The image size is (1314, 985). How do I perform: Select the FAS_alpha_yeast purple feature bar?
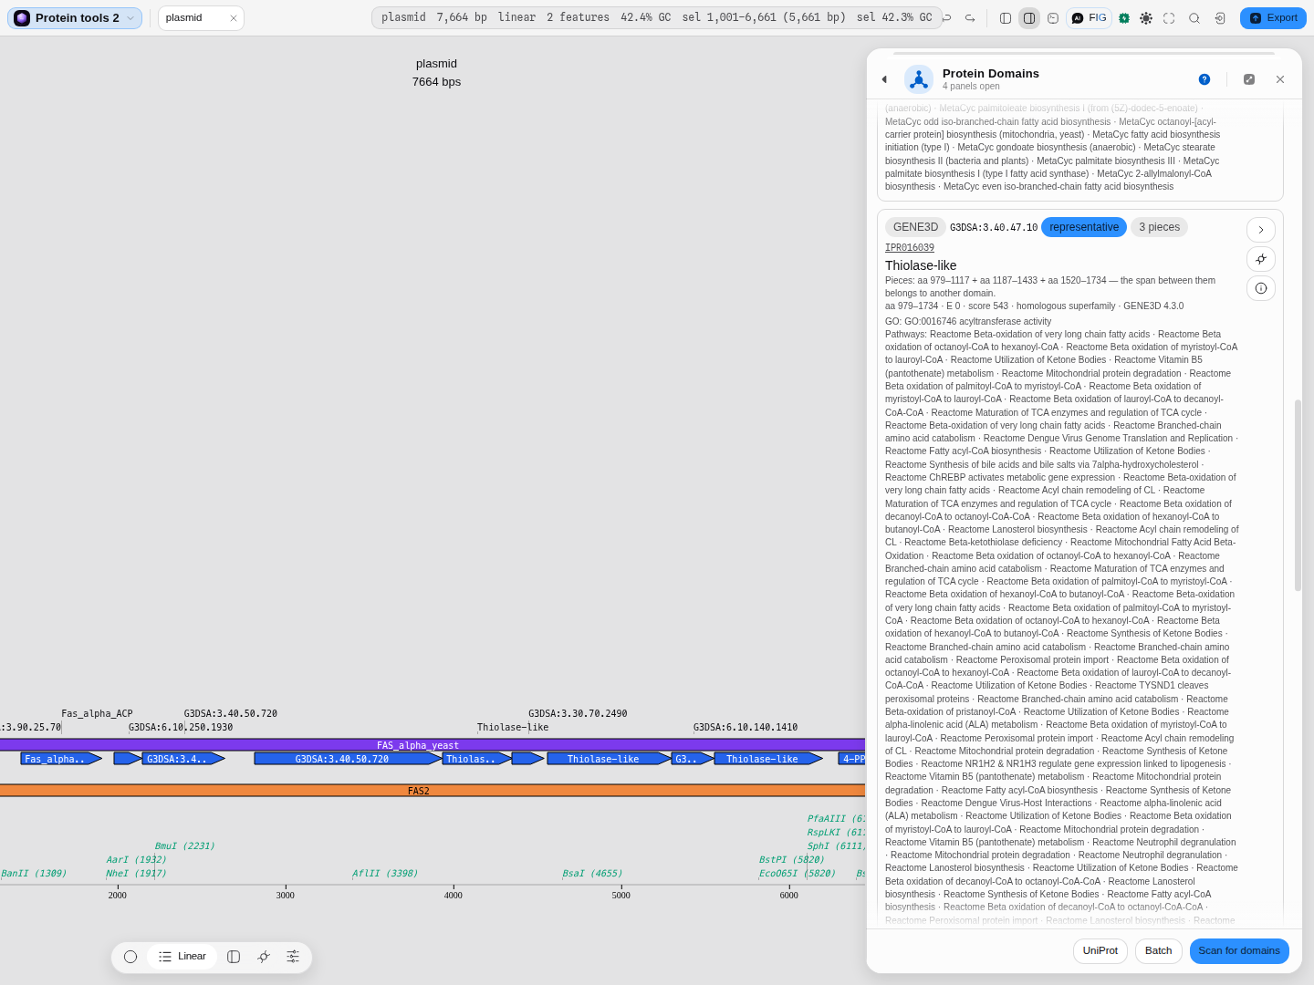[x=433, y=745]
